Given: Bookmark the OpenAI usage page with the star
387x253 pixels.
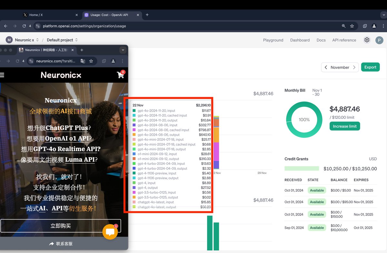Looking at the screenshot, I should pyautogui.click(x=352, y=26).
